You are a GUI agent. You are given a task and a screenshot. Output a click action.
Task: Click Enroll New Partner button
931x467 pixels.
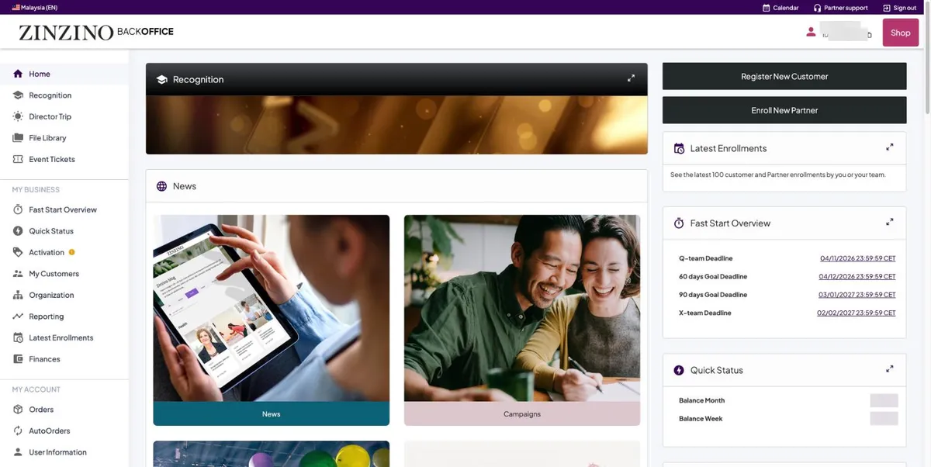pyautogui.click(x=784, y=110)
